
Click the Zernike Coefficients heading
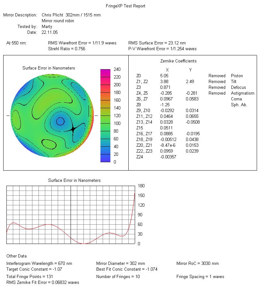(178, 61)
